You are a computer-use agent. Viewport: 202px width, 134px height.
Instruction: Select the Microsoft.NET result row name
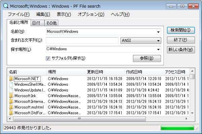tap(27, 79)
